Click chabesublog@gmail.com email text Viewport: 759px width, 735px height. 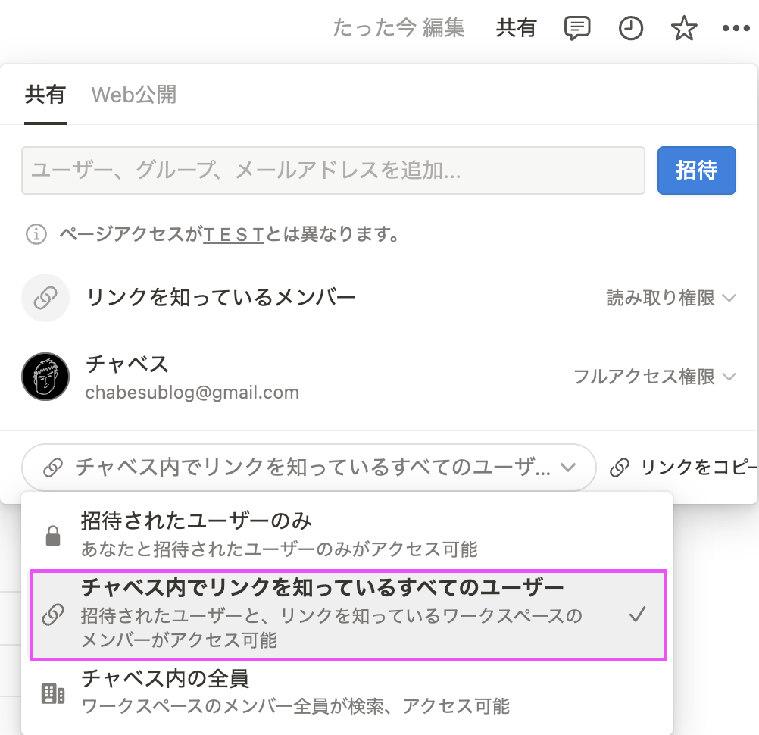(192, 393)
